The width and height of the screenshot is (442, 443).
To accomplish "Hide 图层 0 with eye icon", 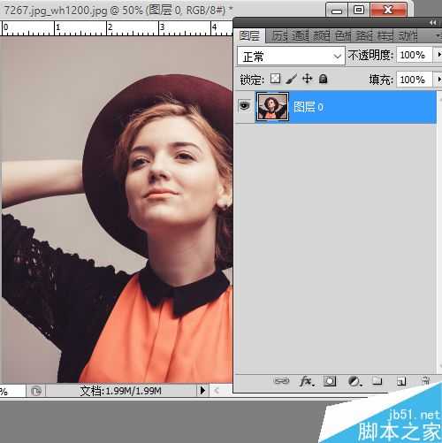I will (x=244, y=105).
